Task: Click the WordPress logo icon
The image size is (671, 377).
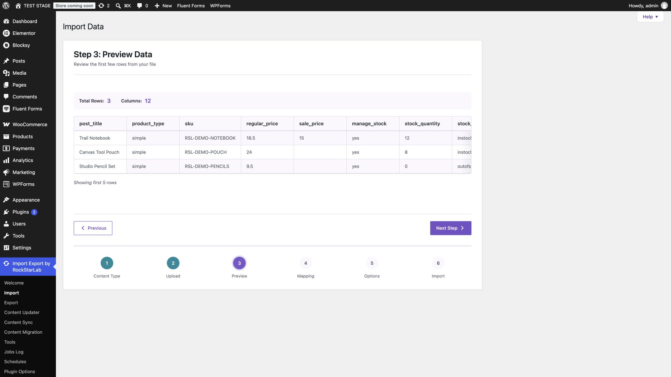Action: pyautogui.click(x=6, y=6)
